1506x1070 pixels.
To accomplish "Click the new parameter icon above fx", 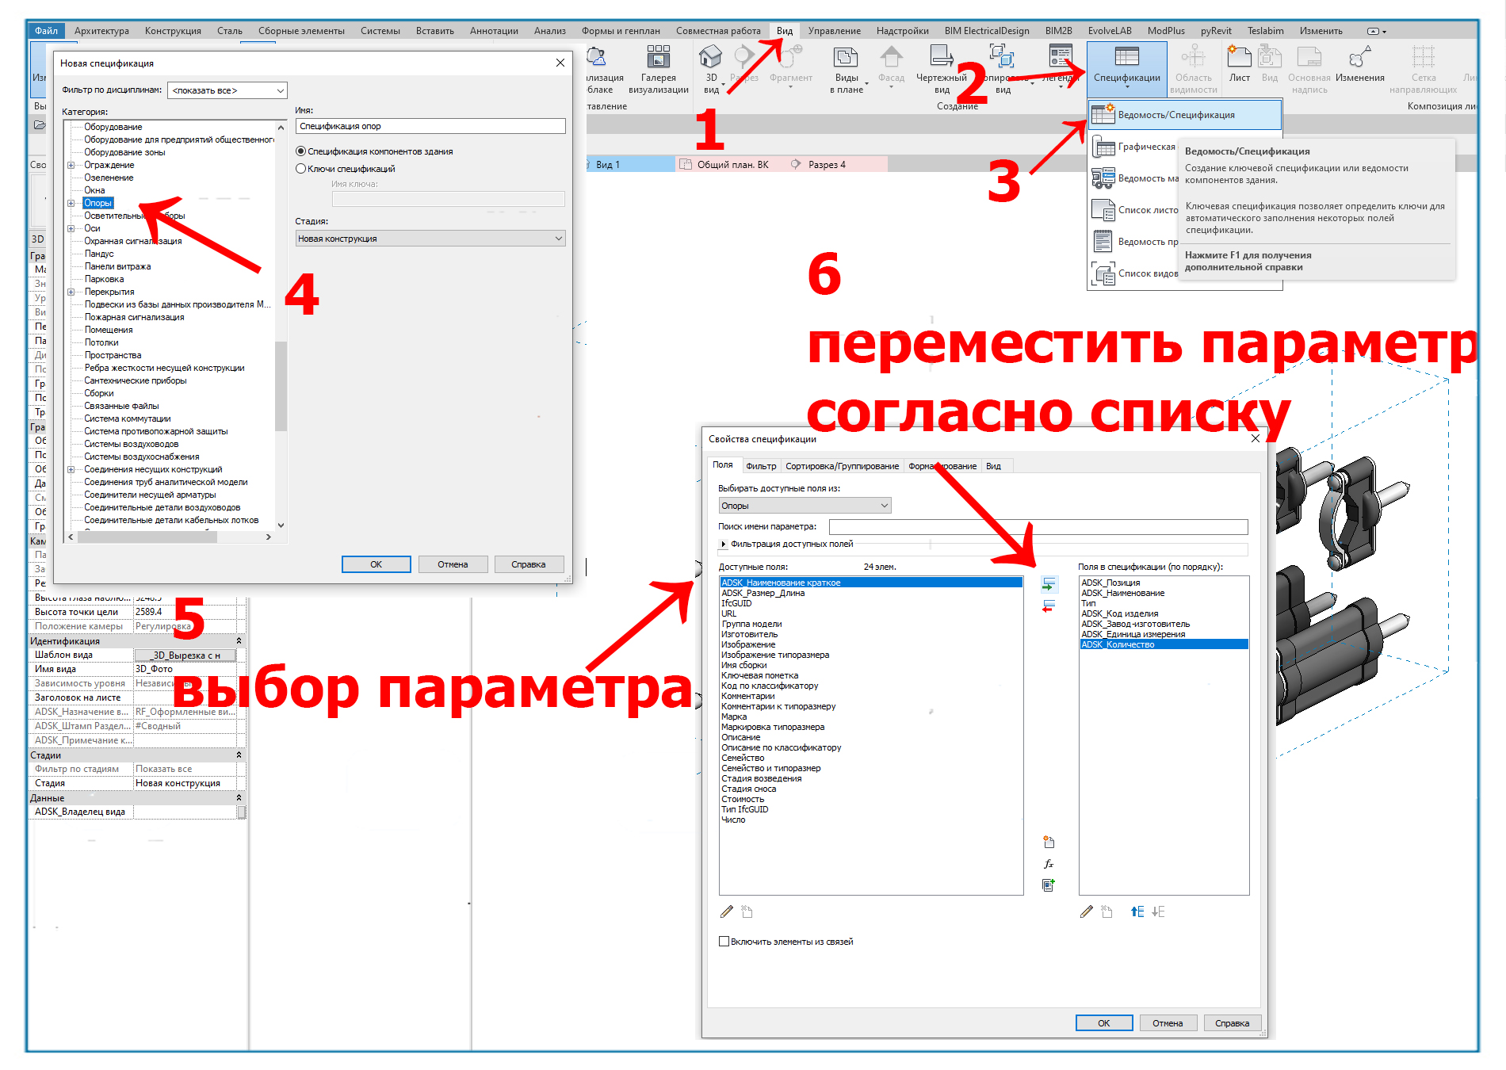I will click(1049, 842).
